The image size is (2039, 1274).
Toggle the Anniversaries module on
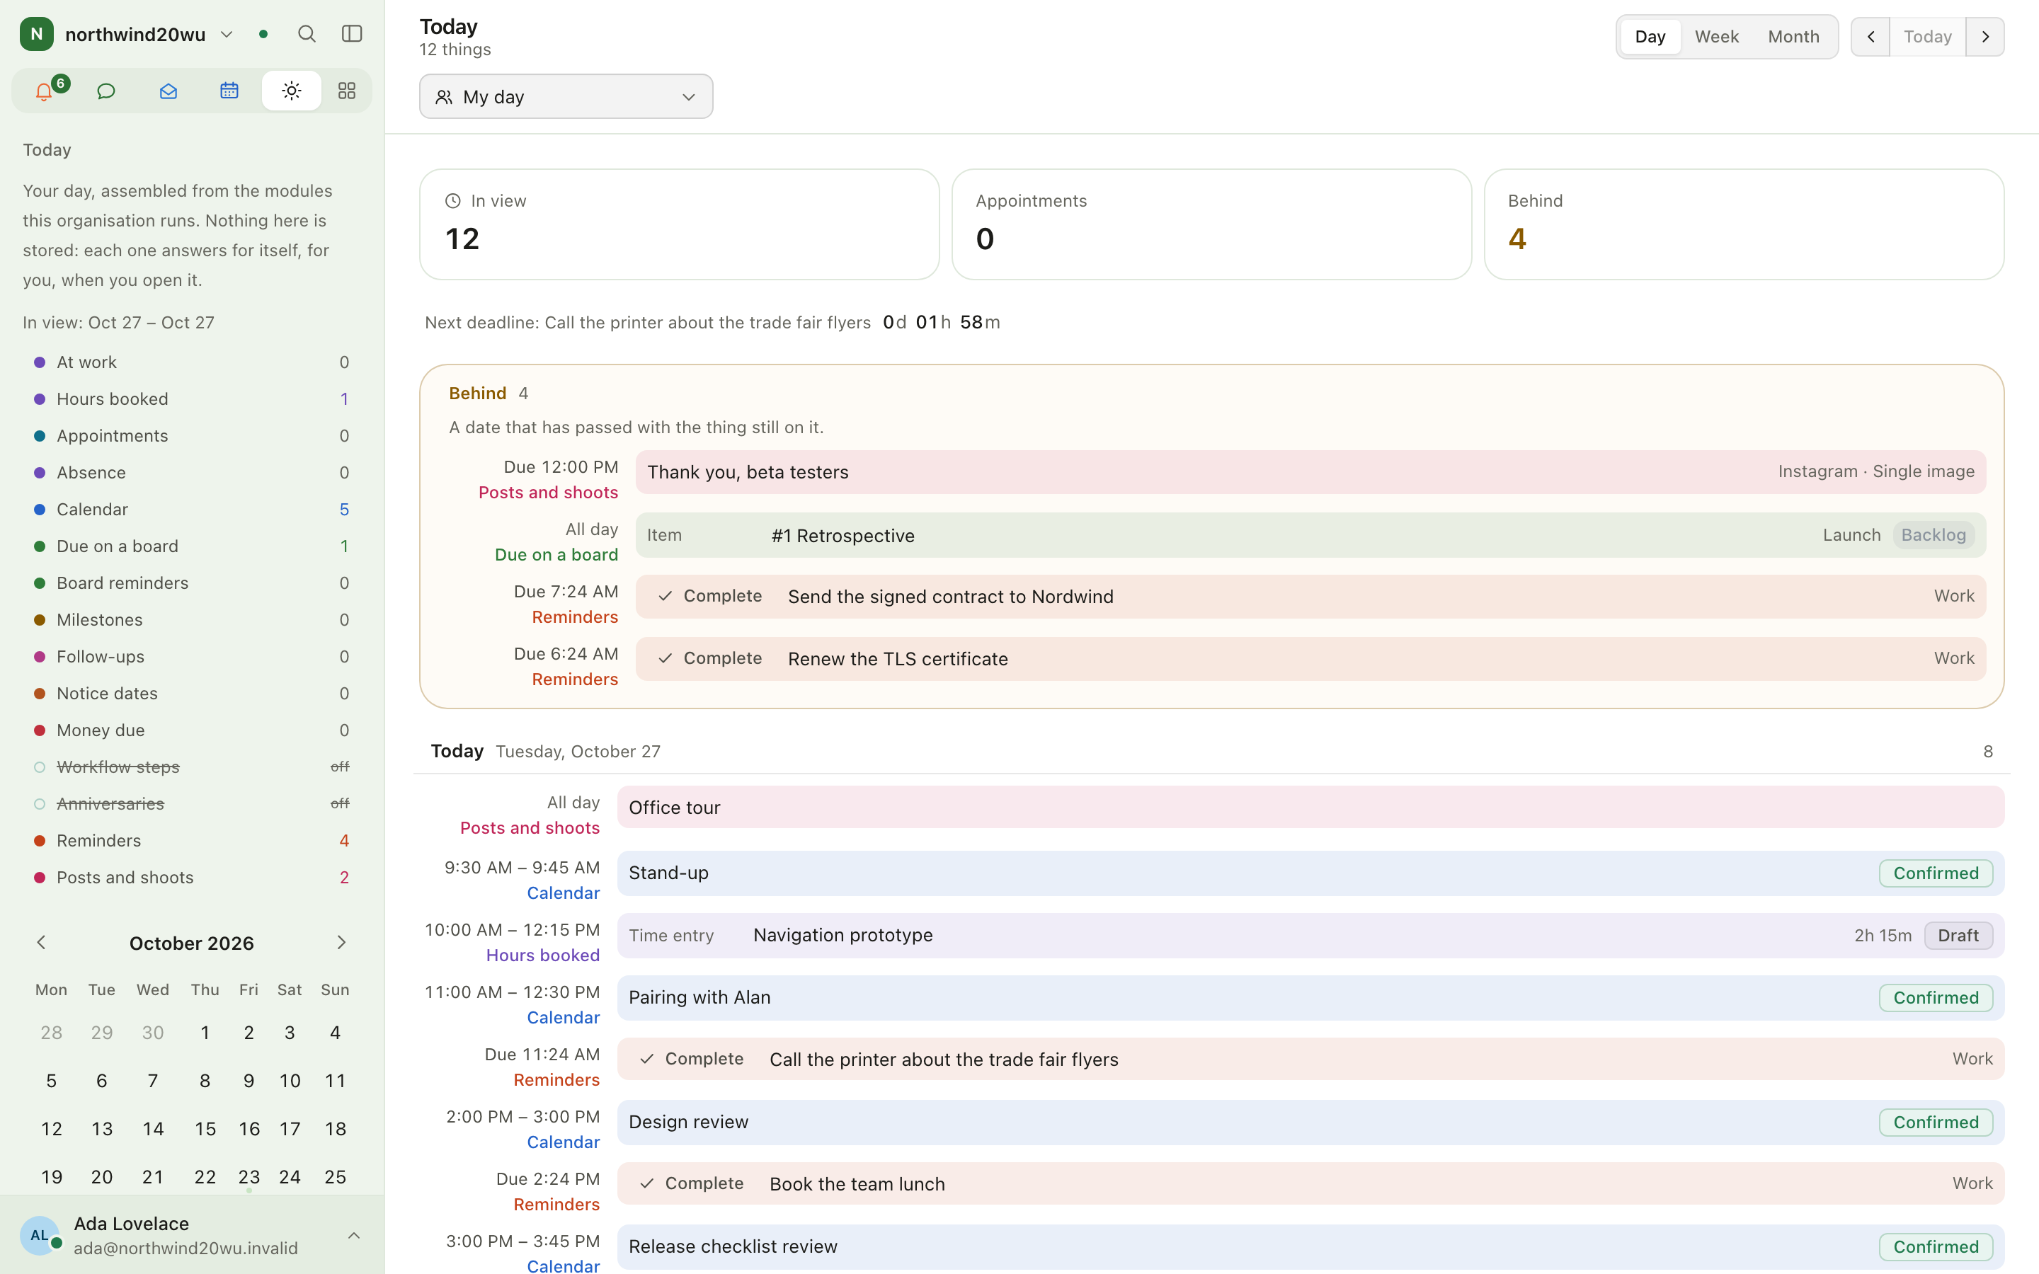pos(191,804)
